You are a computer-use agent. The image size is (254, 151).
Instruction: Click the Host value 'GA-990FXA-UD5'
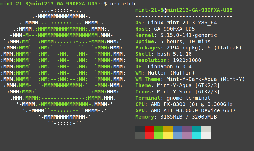(x=174, y=29)
